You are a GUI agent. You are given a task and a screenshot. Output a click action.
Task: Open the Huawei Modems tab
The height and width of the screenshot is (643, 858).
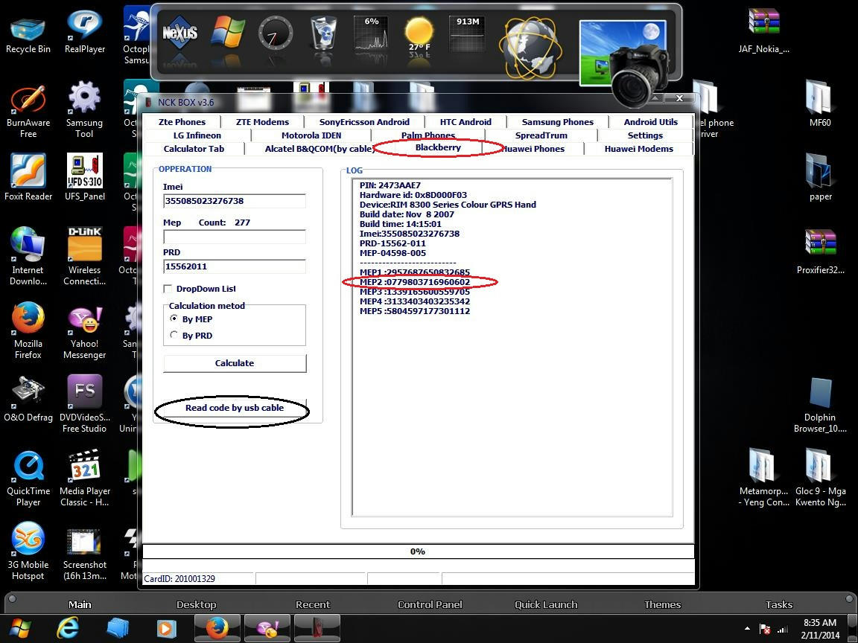tap(638, 149)
